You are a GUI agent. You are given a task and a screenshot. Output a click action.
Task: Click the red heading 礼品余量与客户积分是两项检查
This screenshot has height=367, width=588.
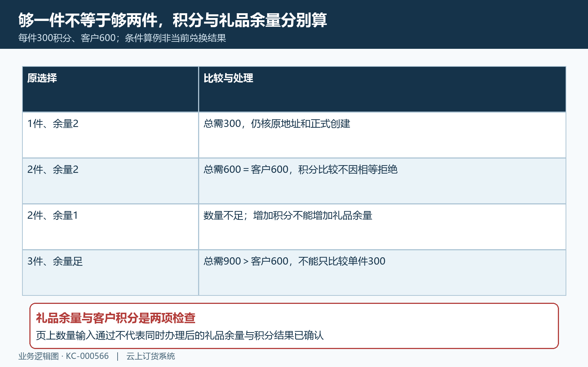116,318
